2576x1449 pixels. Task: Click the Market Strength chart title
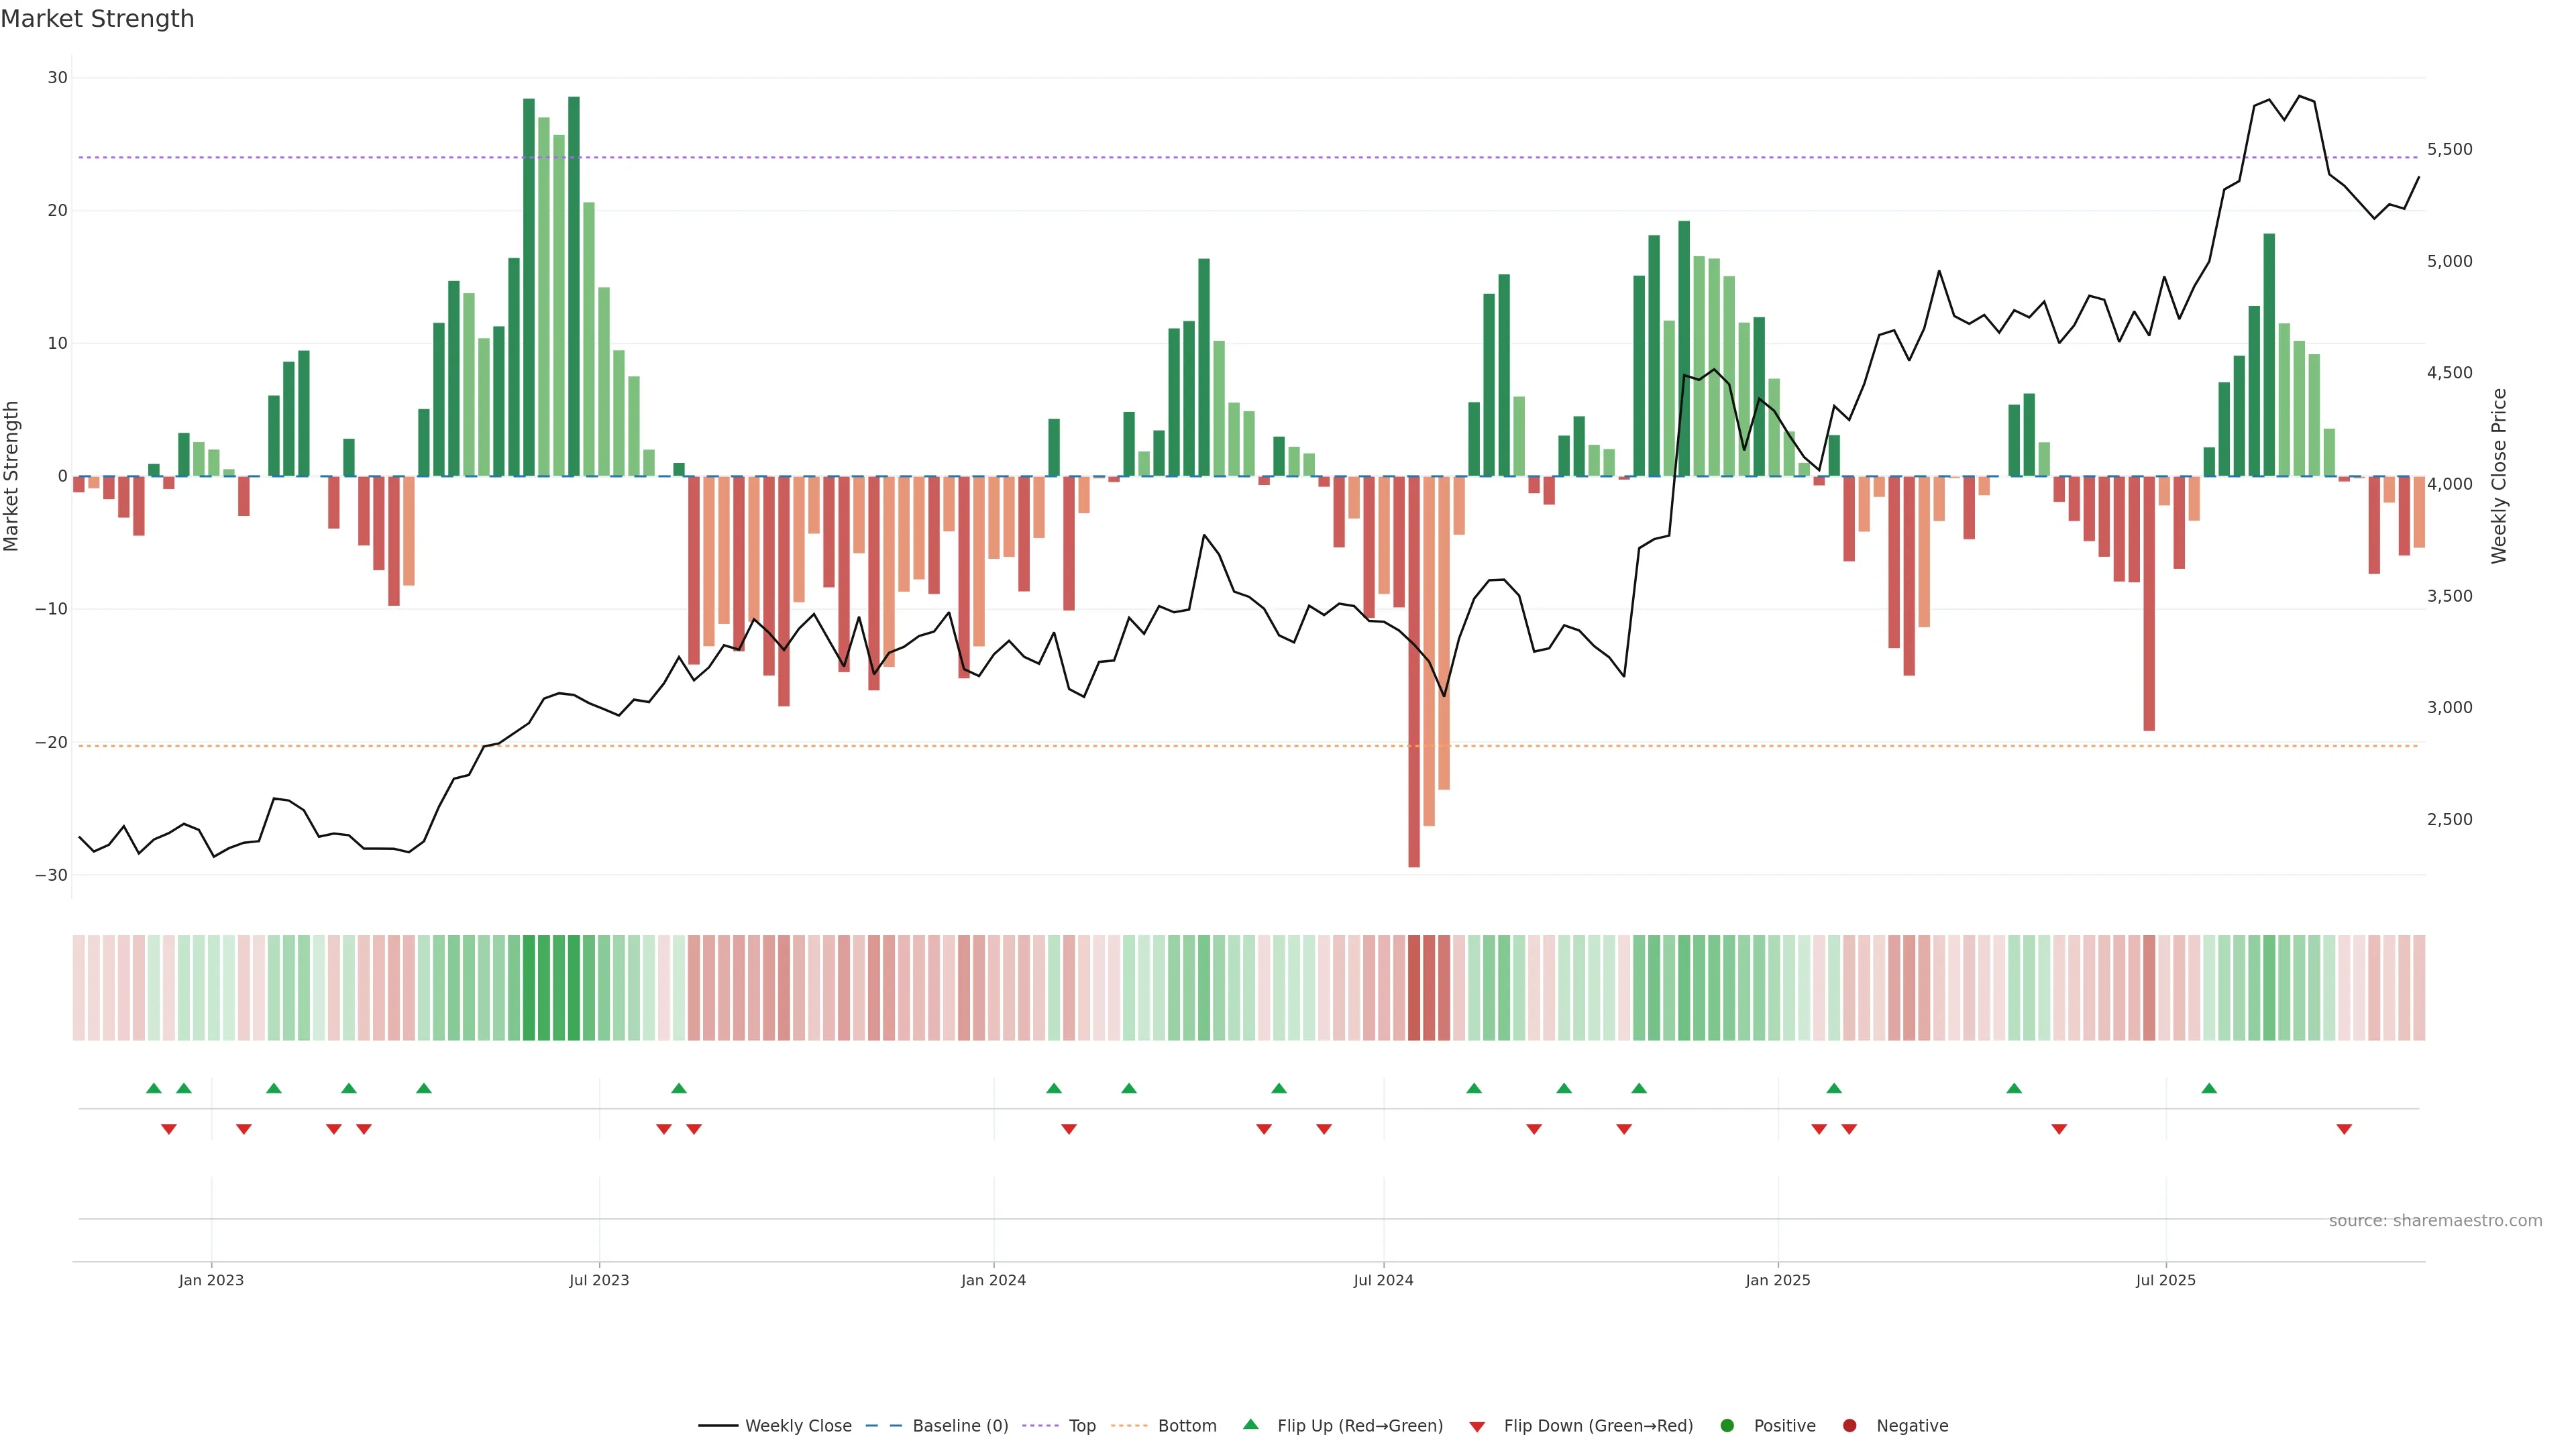coord(97,19)
